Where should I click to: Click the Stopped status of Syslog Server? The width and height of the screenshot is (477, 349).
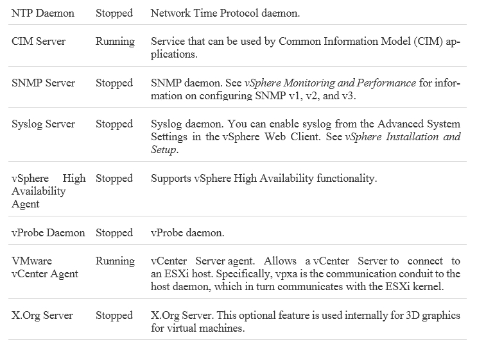[x=114, y=124]
